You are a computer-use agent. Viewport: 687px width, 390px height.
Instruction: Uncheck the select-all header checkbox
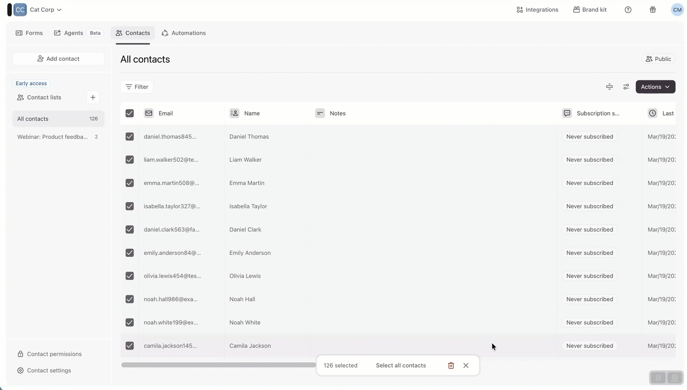pyautogui.click(x=130, y=113)
